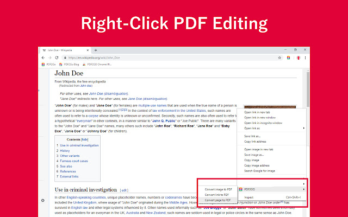Open the English-speaking countries link
Viewport: 348px width, 217px height.
coord(86,197)
